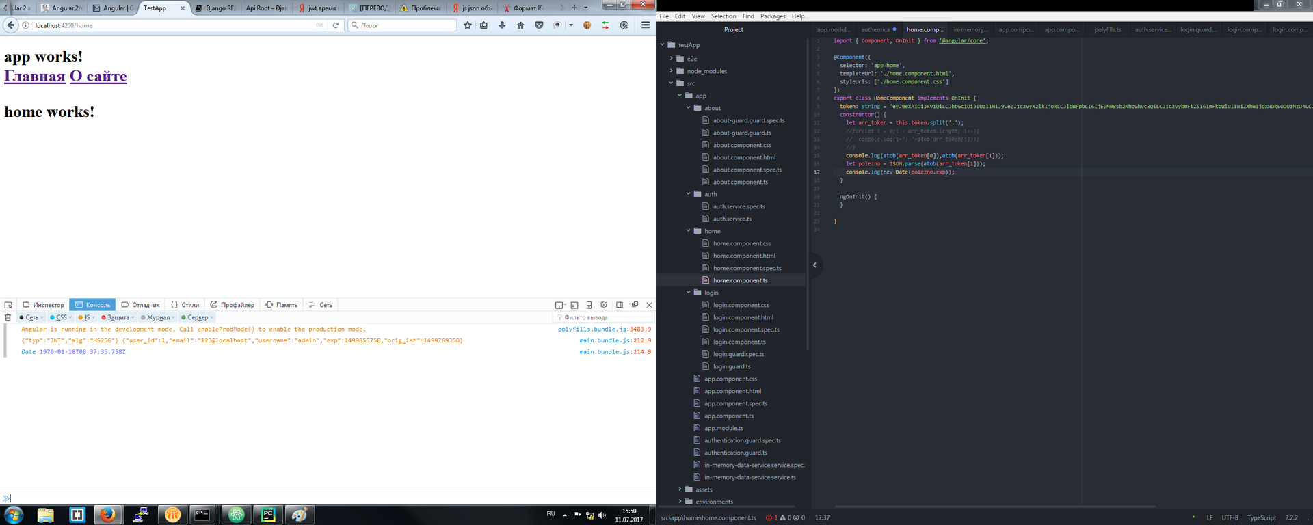Click TypeScript grammar selector in status bar
Image resolution: width=1313 pixels, height=525 pixels.
point(1261,517)
